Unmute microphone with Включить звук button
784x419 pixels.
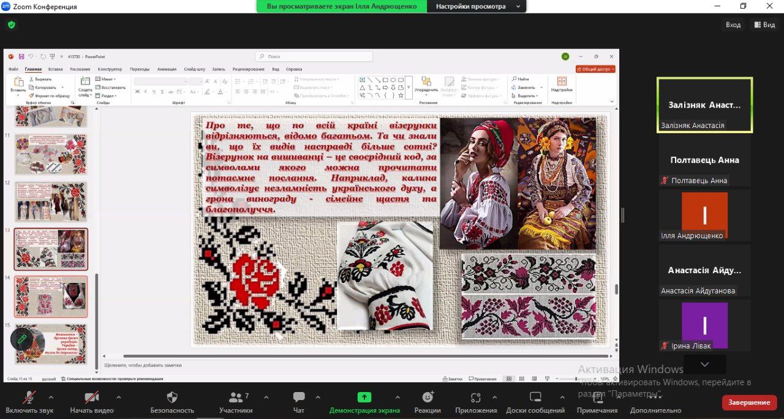click(x=29, y=398)
